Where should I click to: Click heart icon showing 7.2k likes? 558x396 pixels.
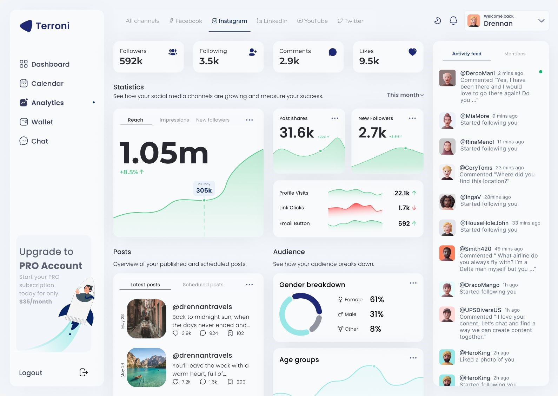[x=176, y=382]
